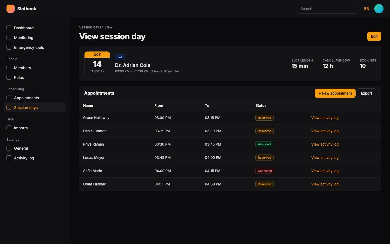
Task: Click the Roles sidebar icon
Action: click(9, 77)
